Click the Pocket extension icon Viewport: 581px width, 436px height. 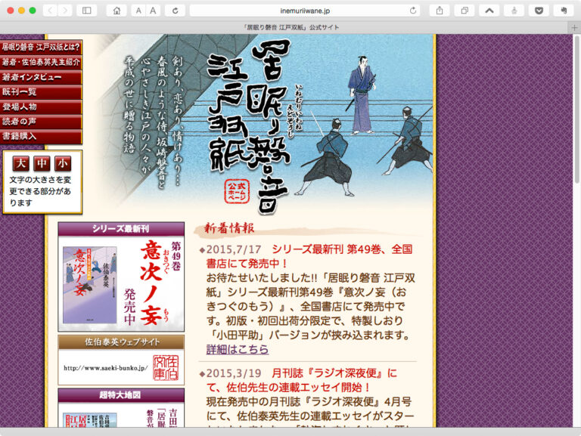[x=537, y=11]
